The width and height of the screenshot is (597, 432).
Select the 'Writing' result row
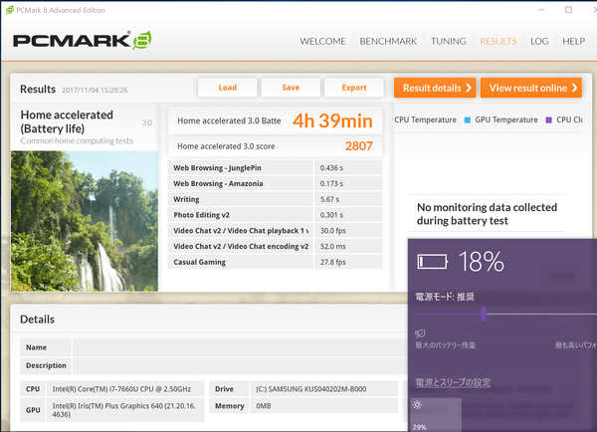pyautogui.click(x=275, y=199)
